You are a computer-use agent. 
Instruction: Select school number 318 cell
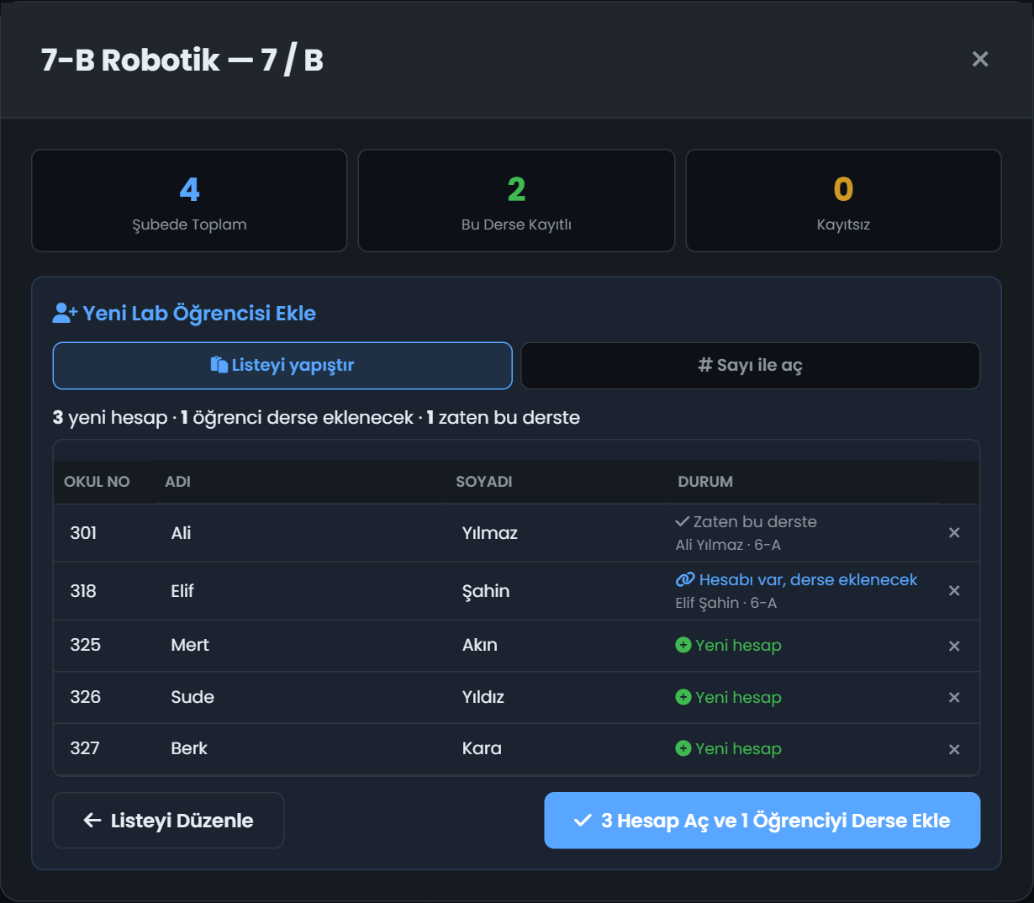click(x=83, y=591)
